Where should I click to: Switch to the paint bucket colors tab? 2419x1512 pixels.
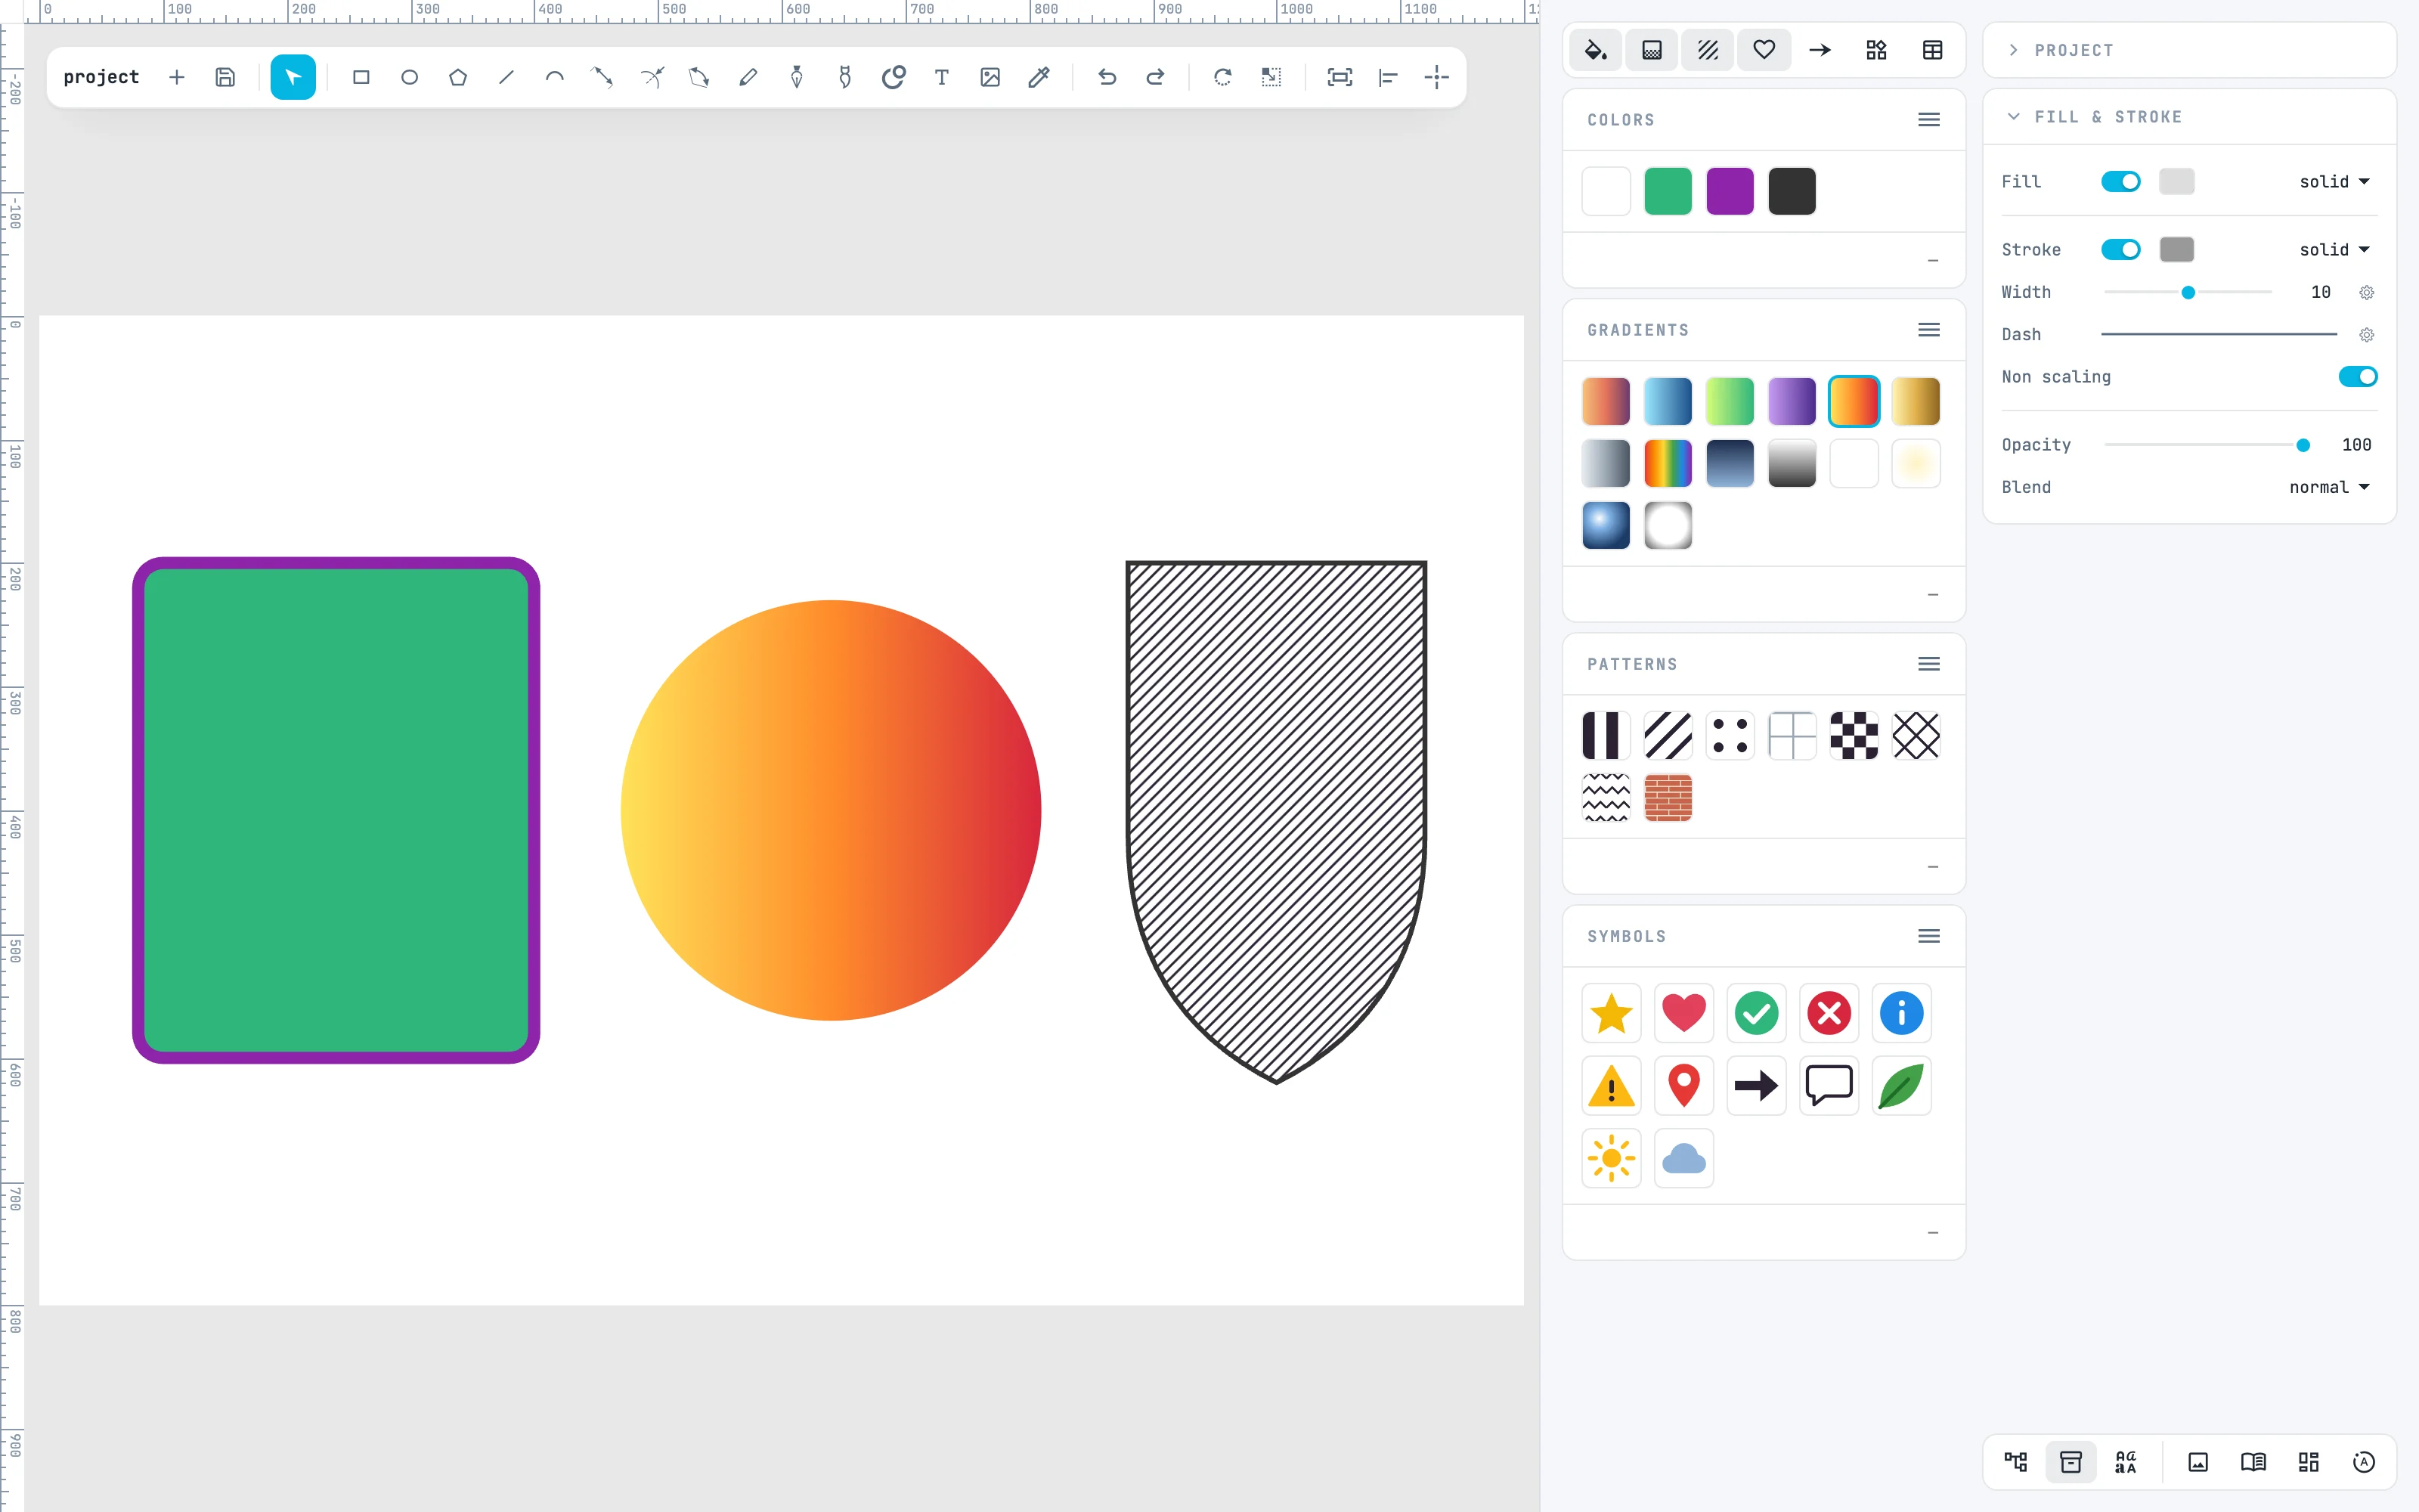(1597, 50)
